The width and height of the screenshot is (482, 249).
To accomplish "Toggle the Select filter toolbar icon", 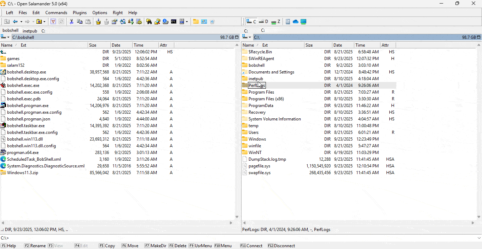I will (x=53, y=22).
